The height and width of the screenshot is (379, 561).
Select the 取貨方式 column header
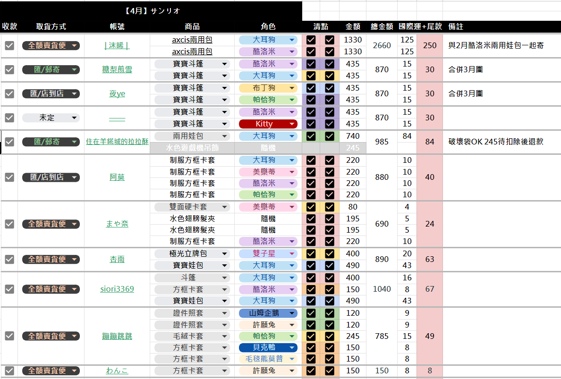click(x=51, y=26)
